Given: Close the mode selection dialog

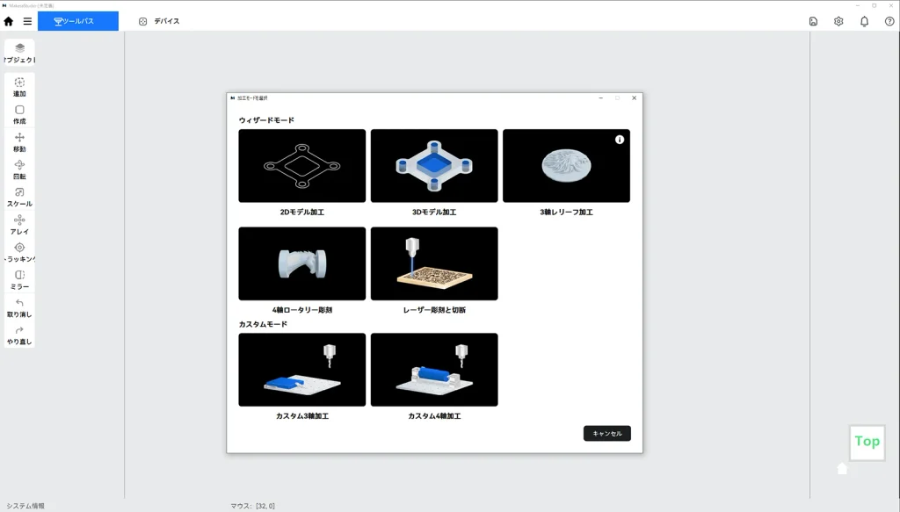Looking at the screenshot, I should pos(635,98).
